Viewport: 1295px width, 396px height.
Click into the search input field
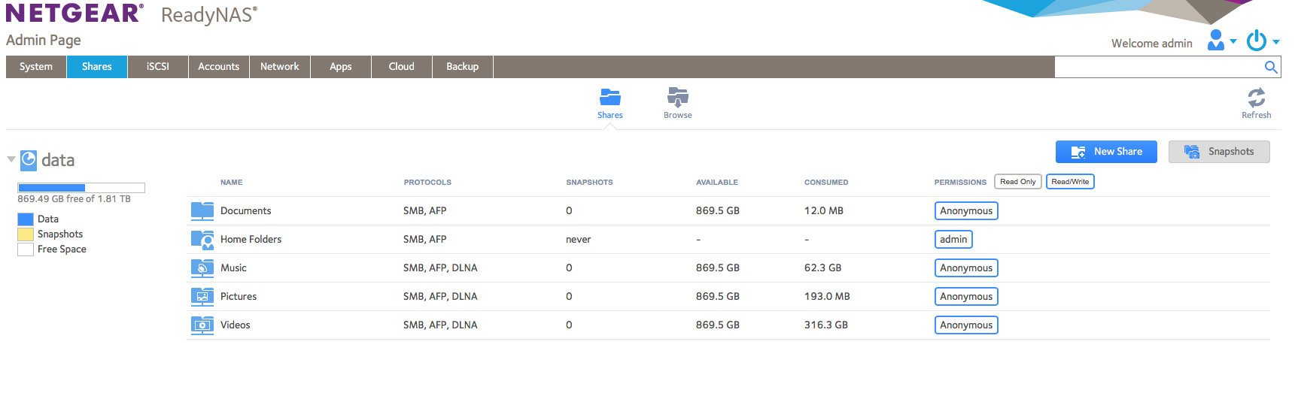pos(1157,67)
